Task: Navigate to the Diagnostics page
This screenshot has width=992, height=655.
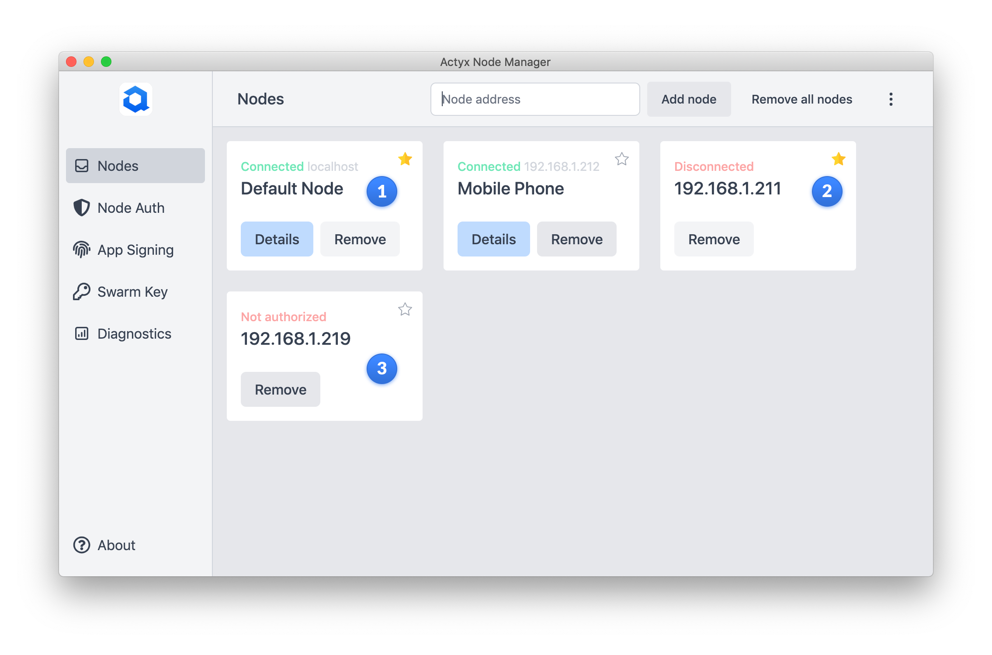Action: 134,333
